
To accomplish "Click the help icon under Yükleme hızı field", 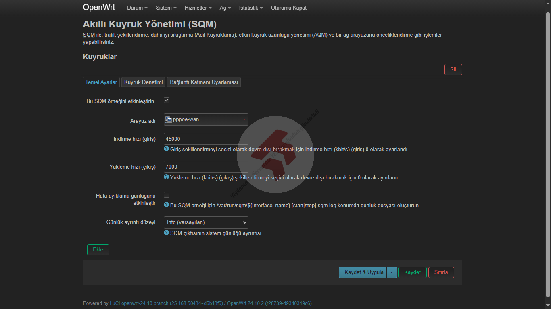I will pyautogui.click(x=166, y=177).
